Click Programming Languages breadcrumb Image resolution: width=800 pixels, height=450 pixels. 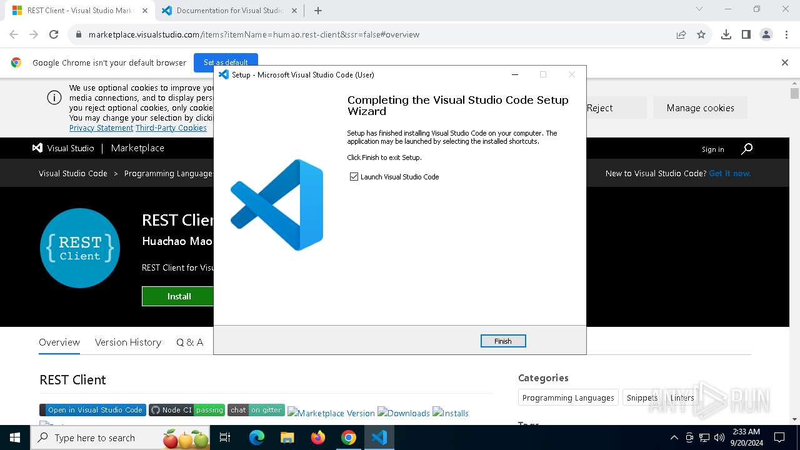(x=168, y=173)
